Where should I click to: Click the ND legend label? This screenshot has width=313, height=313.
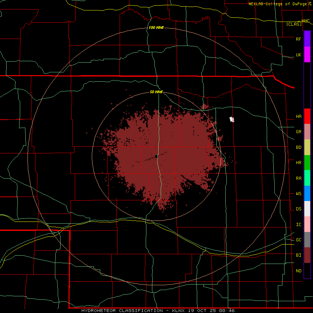[298, 271]
